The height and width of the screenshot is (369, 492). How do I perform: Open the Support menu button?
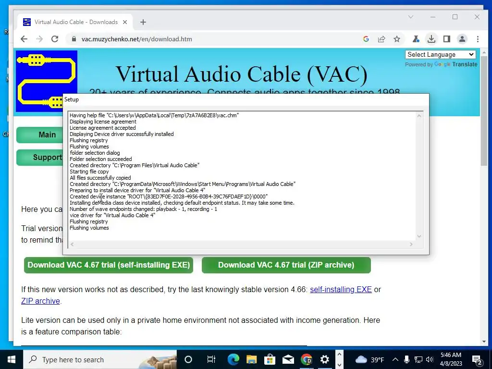(x=40, y=157)
